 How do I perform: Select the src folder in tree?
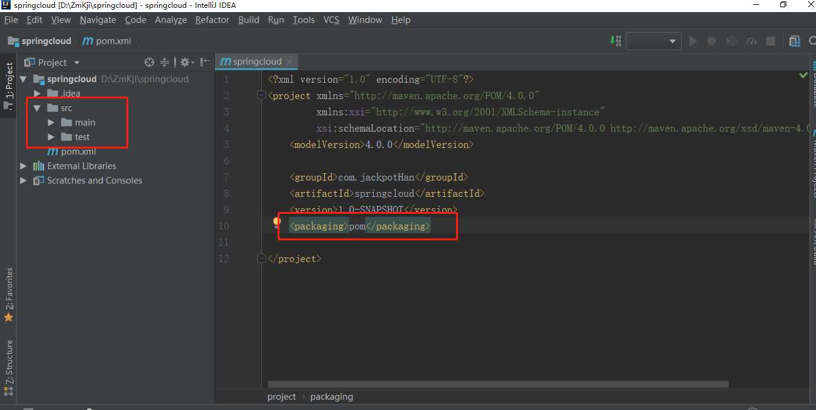pos(60,108)
